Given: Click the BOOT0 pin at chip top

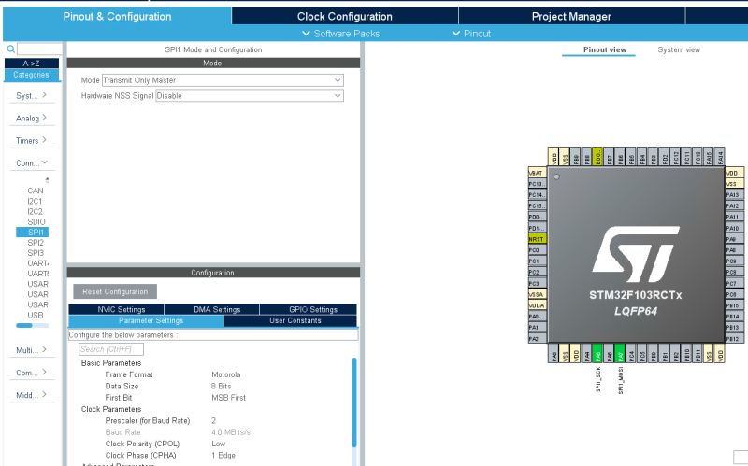Looking at the screenshot, I should coord(597,156).
